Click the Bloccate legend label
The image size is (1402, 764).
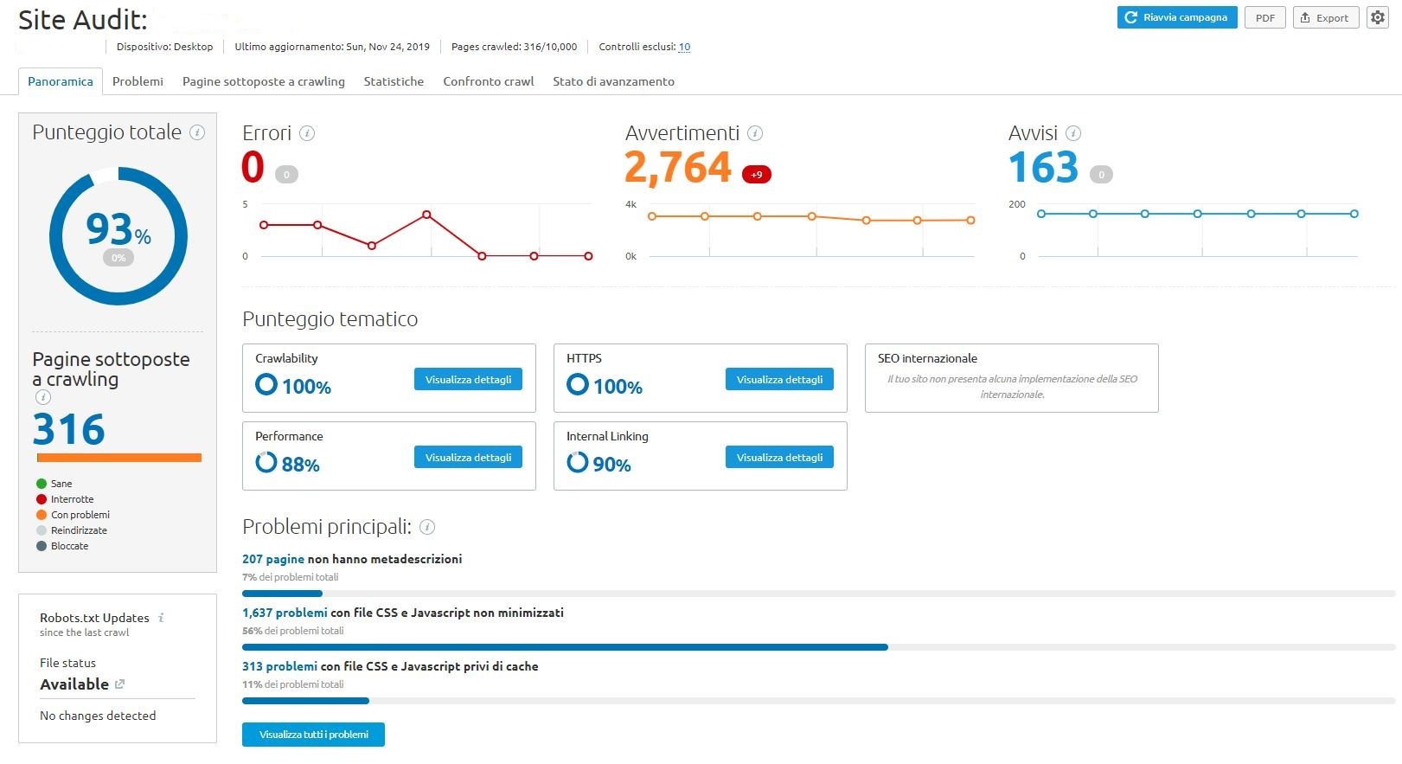tap(69, 546)
